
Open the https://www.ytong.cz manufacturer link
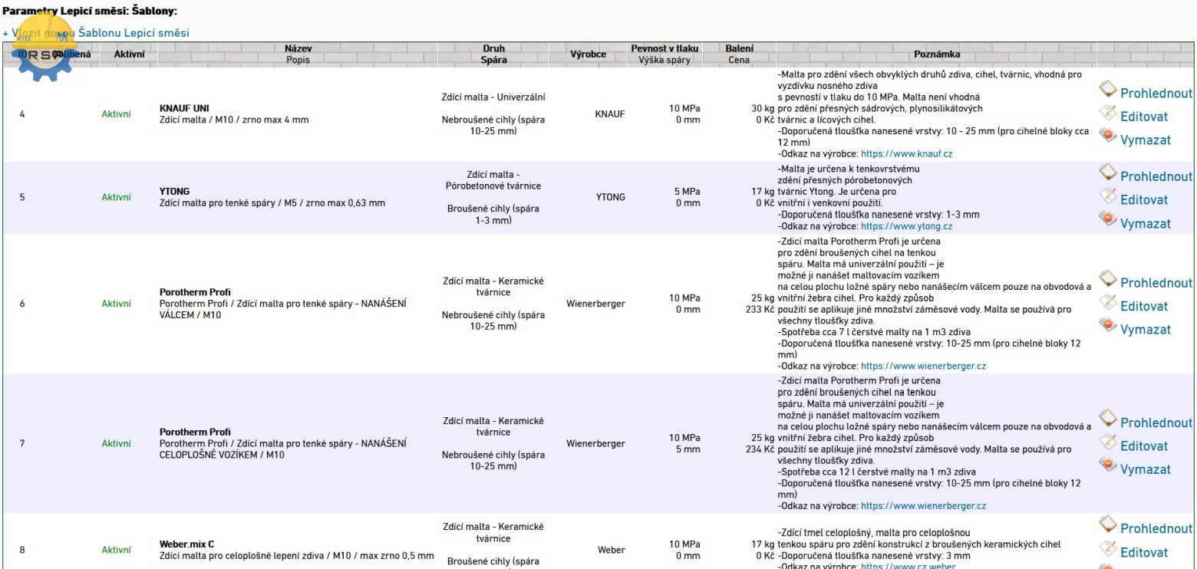point(907,226)
